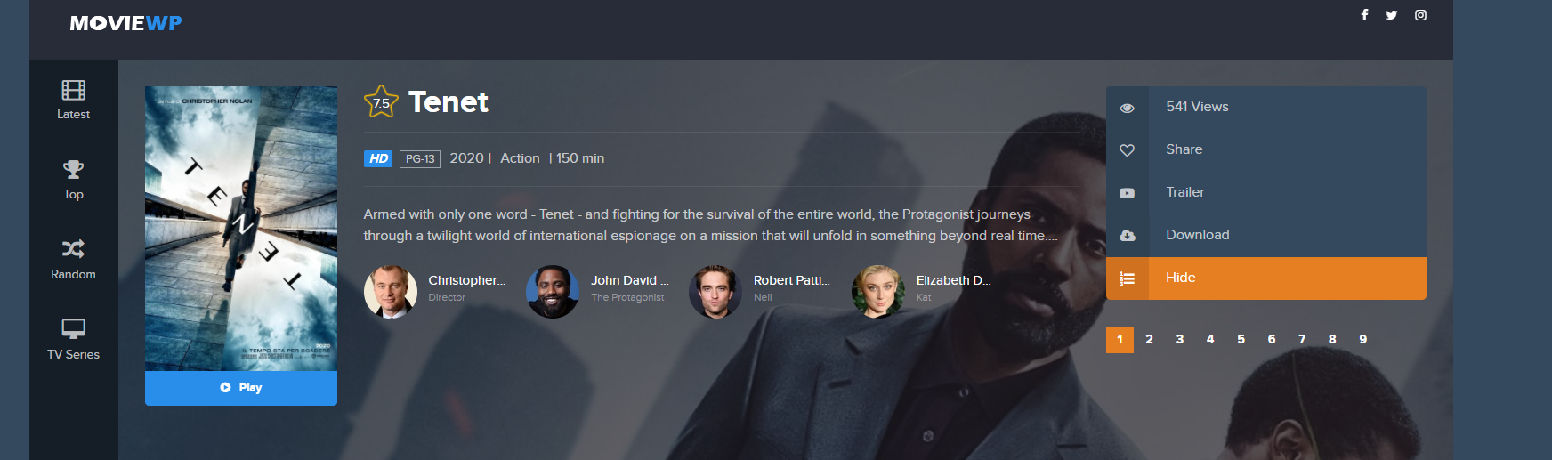Click the Play button under poster
1552x460 pixels.
241,388
